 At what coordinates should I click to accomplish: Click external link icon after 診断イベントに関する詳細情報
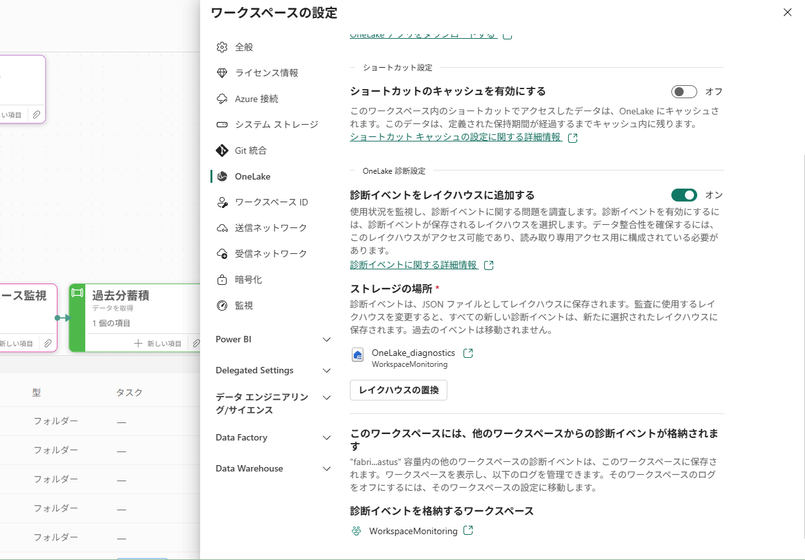[489, 265]
